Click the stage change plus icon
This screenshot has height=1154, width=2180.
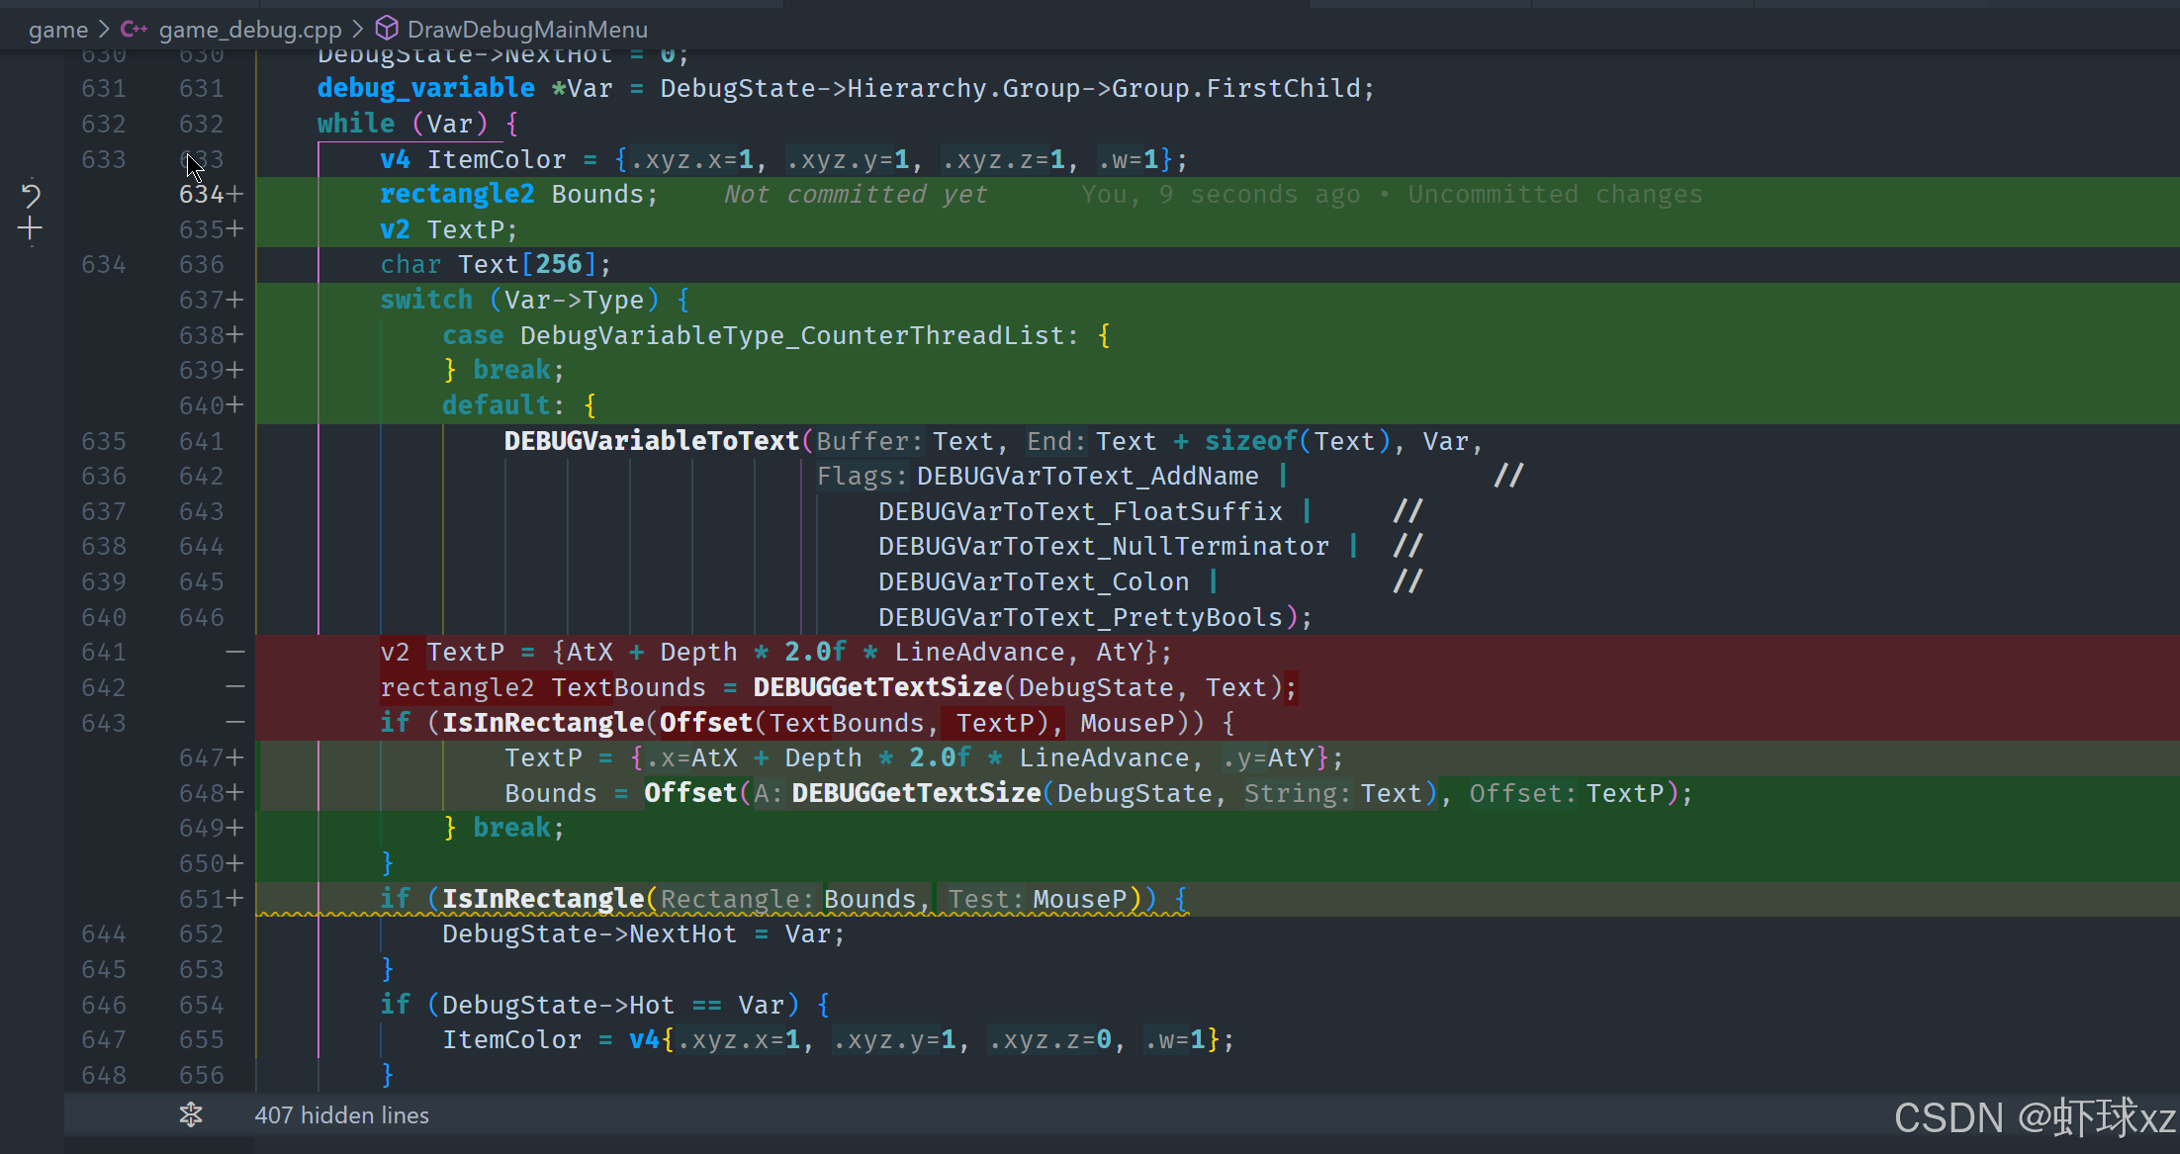31,229
